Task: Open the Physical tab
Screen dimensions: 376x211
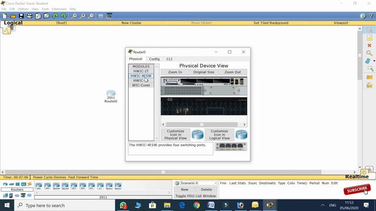Action: click(x=136, y=59)
